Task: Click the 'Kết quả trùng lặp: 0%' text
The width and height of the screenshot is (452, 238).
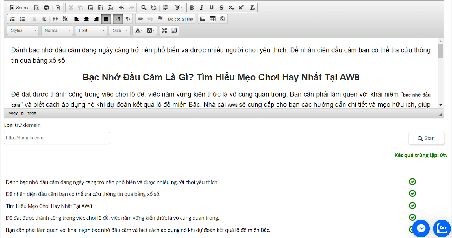Action: pos(421,155)
